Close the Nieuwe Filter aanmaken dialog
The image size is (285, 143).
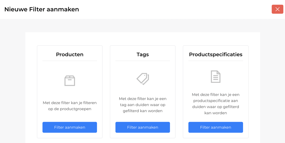pyautogui.click(x=277, y=9)
